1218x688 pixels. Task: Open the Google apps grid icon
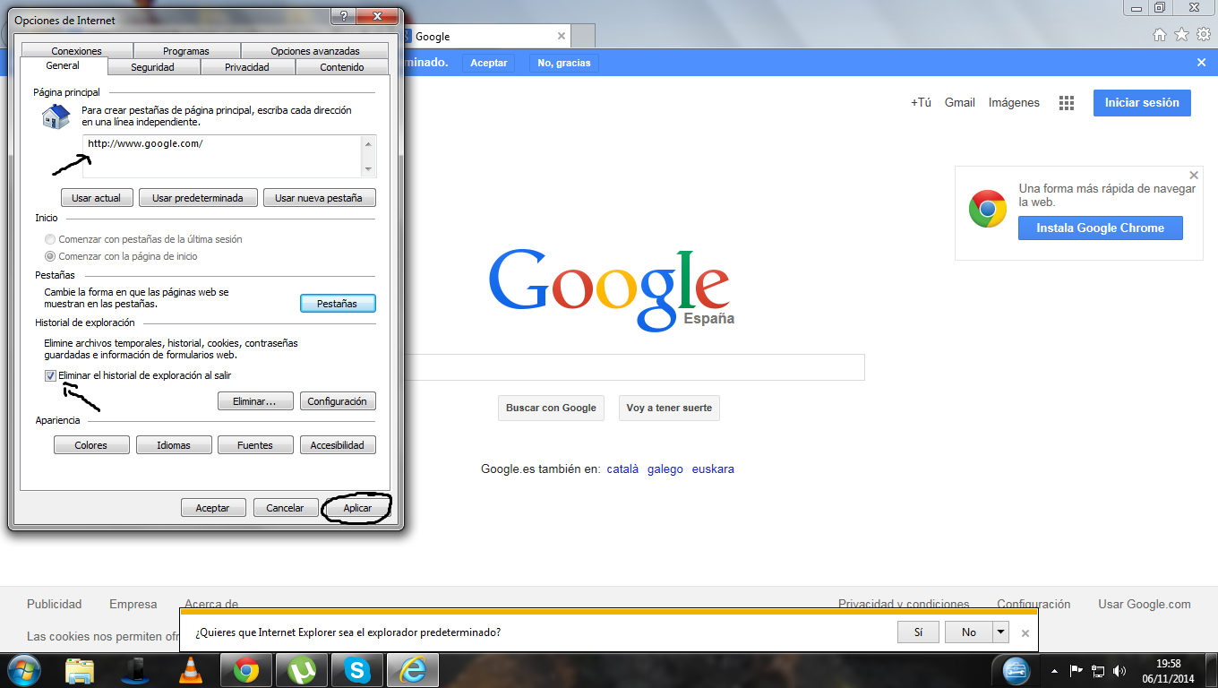click(x=1066, y=103)
